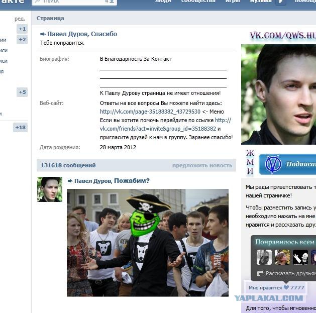Click the share arrow icon beside "Рассказать друзьям"

tap(260, 273)
